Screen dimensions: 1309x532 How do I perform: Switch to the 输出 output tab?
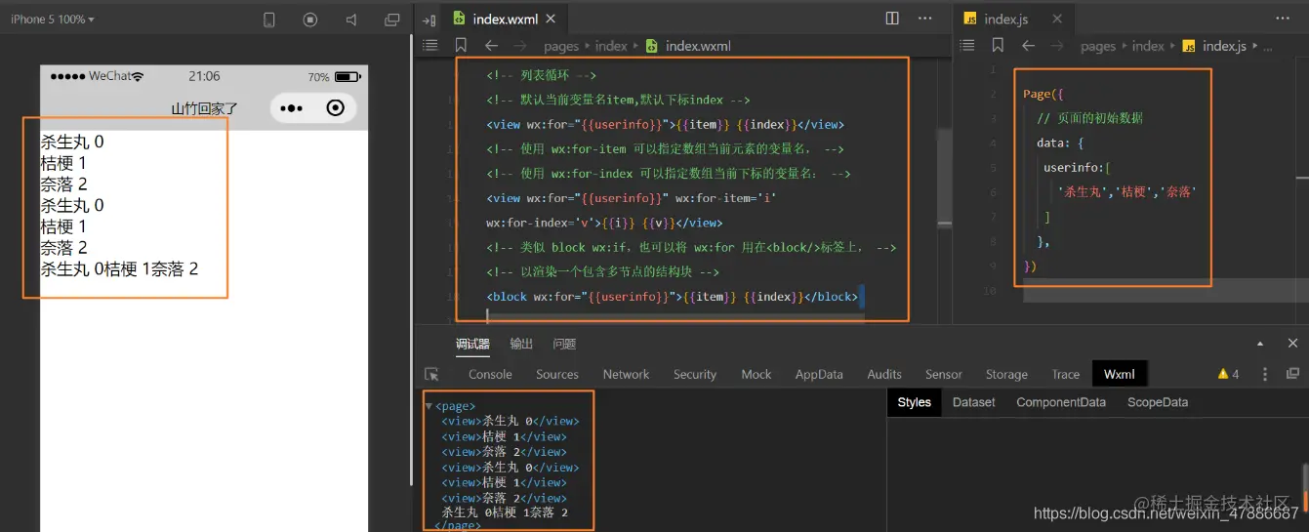coord(521,344)
